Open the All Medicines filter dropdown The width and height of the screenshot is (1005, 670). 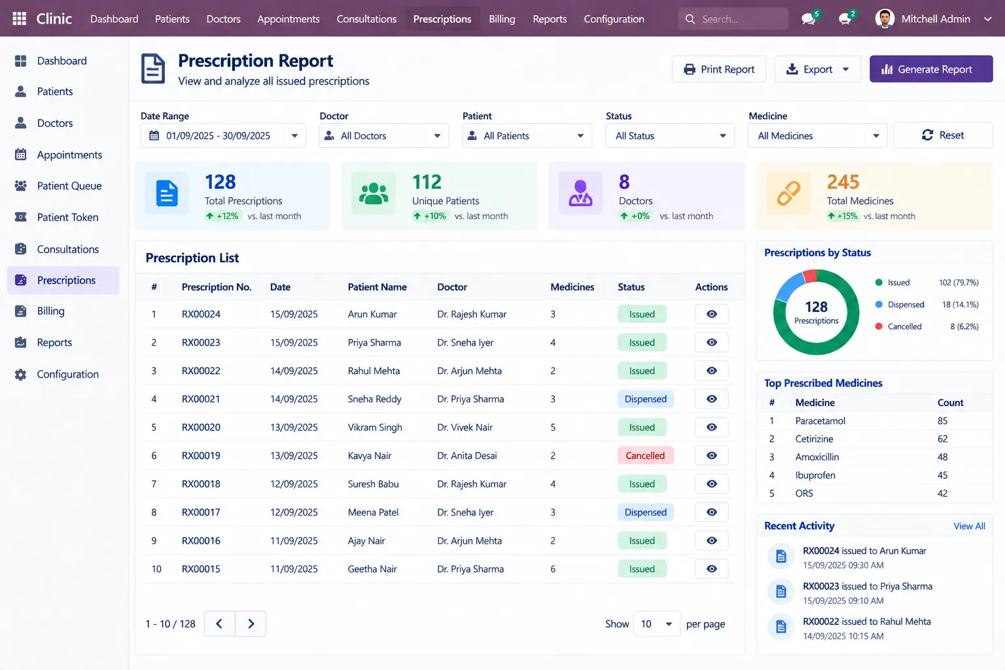[x=817, y=135]
